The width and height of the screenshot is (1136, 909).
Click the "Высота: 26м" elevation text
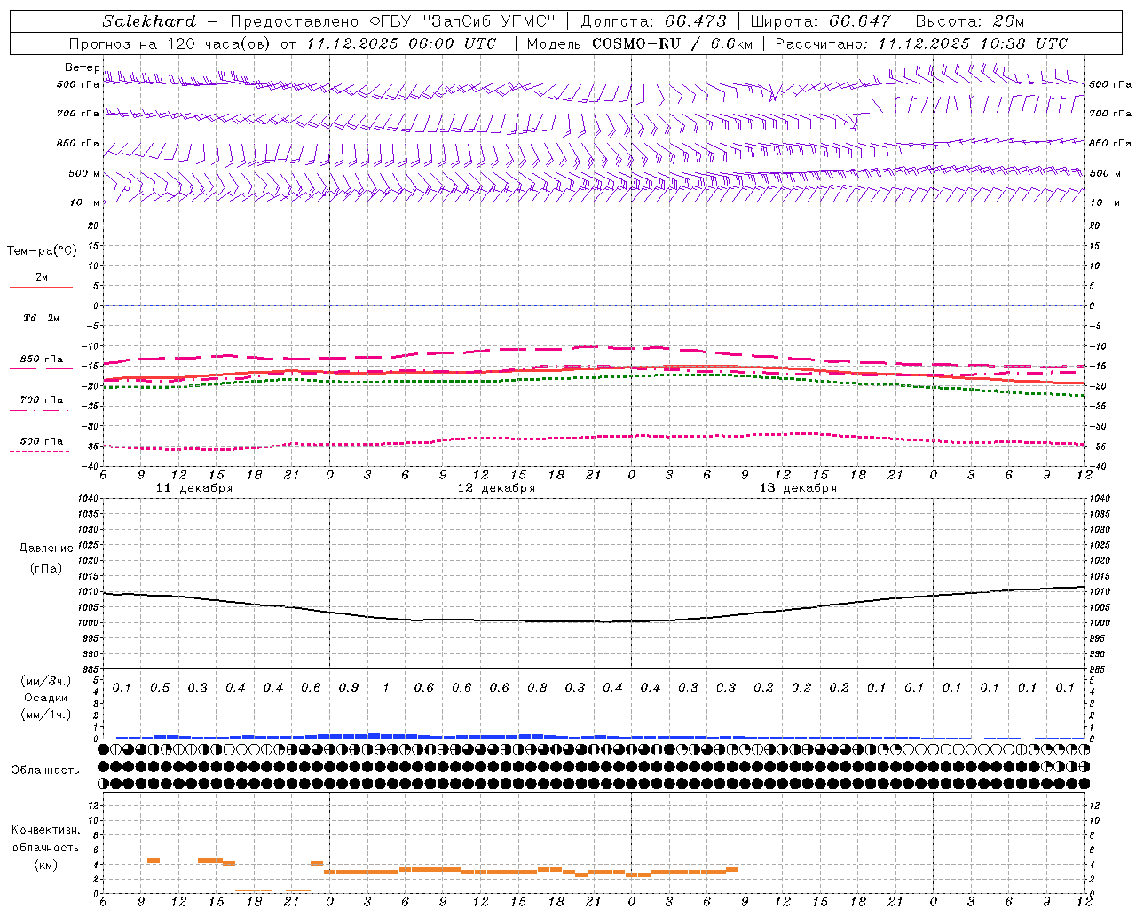tap(970, 21)
